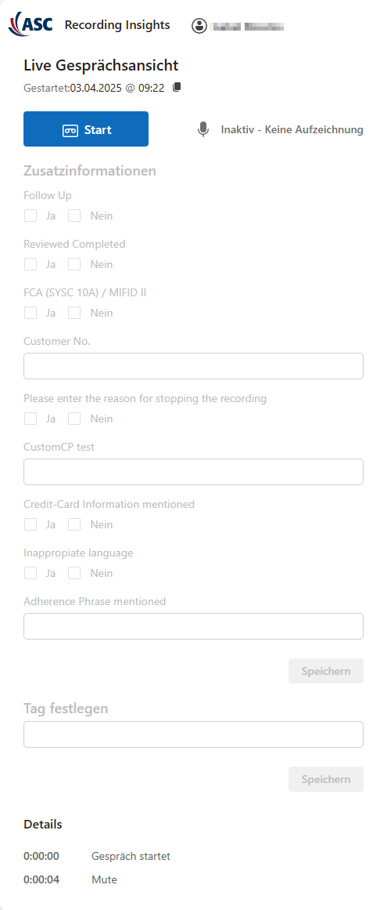
Task: Save the tag with the lower Speichern button
Action: coord(325,779)
